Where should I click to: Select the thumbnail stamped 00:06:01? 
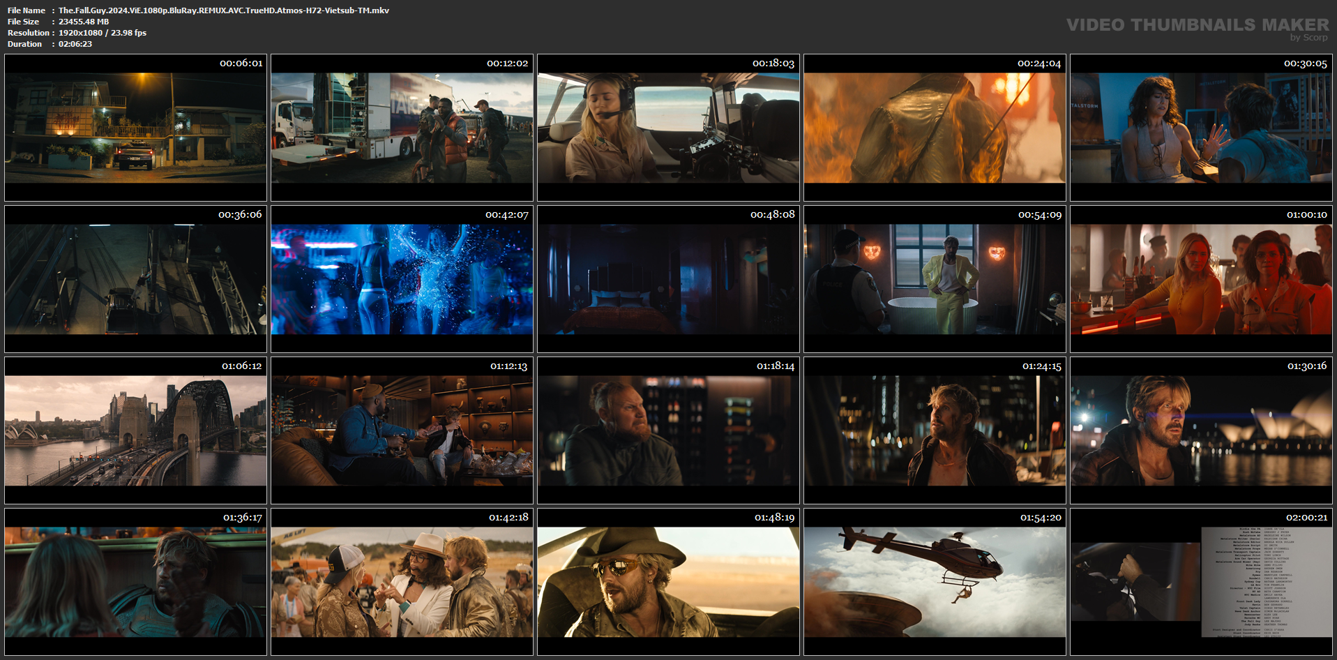[136, 128]
